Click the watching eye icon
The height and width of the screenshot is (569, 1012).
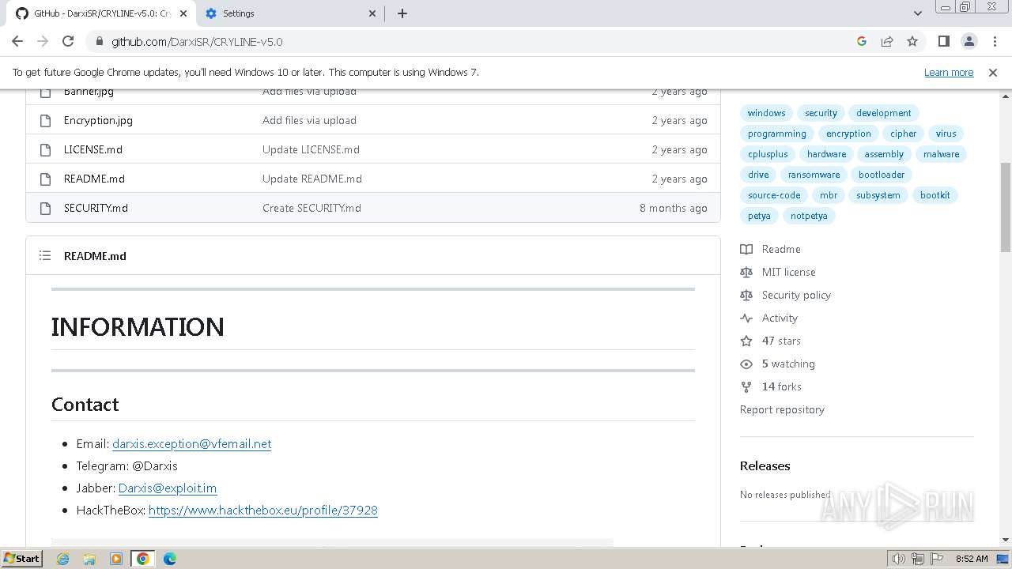tap(746, 364)
